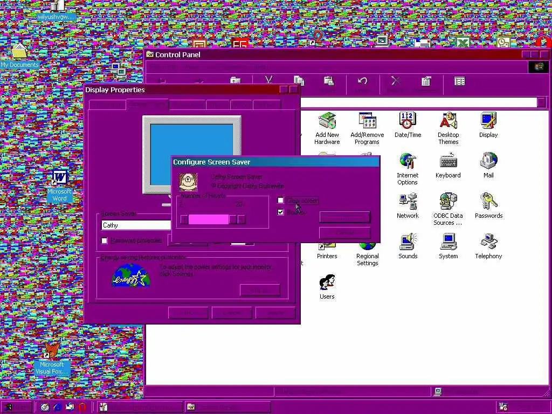552x414 pixels.
Task: Click the Copy toolbar icon in Control Panel
Action: pyautogui.click(x=299, y=81)
